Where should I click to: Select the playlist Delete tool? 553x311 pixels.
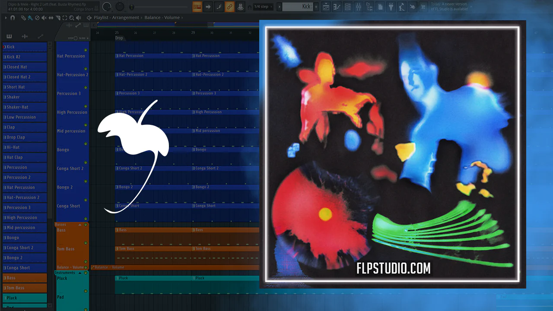(x=37, y=18)
